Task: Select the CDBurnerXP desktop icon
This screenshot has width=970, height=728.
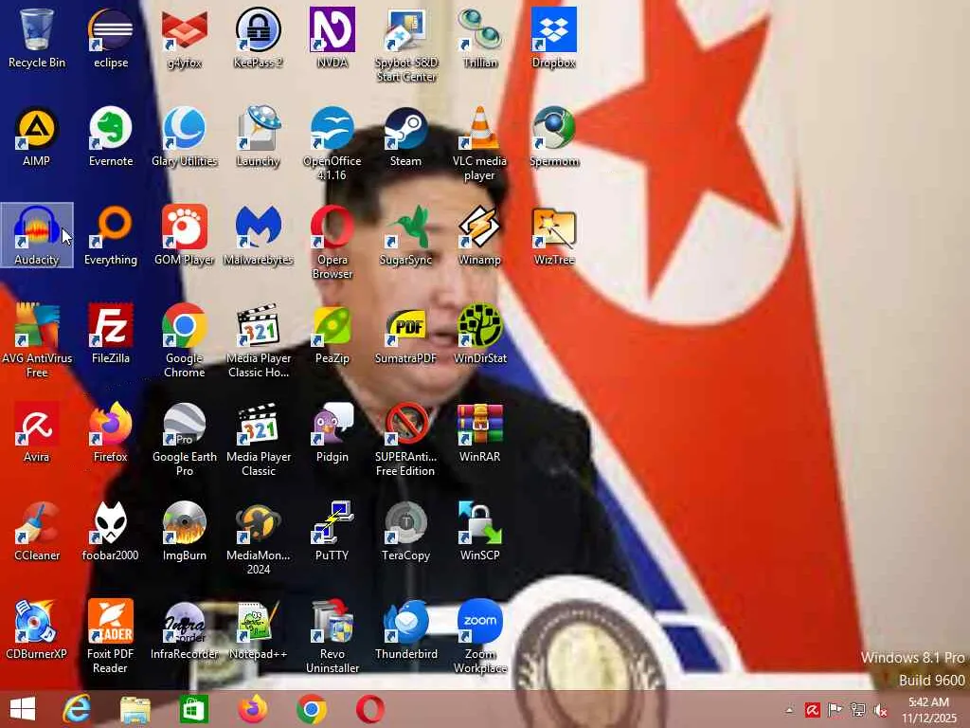Action: point(37,629)
